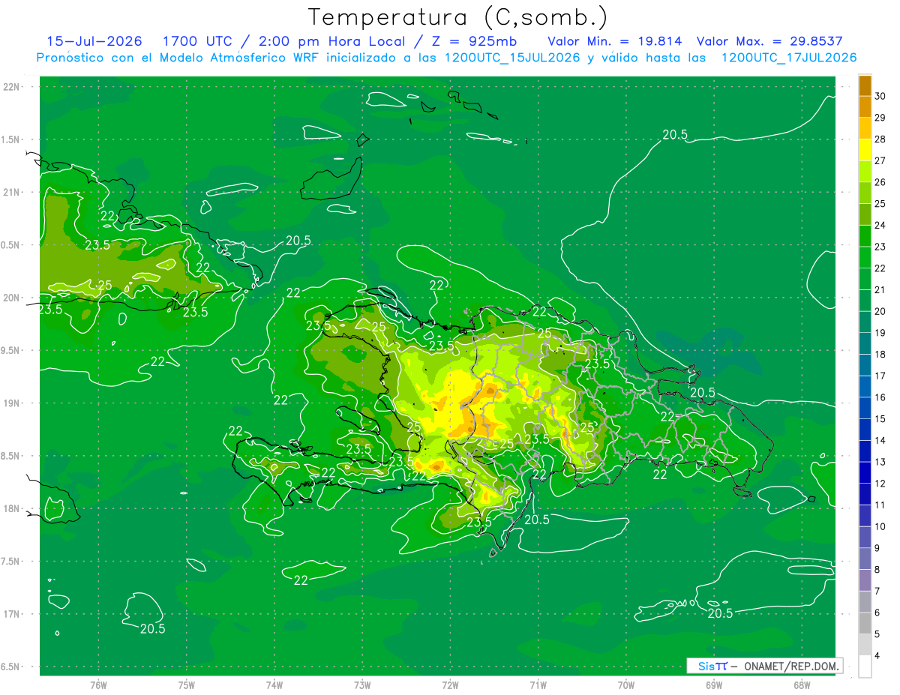The image size is (900, 695).
Task: Click the "19N" latitude axis label
Action: click(x=12, y=403)
